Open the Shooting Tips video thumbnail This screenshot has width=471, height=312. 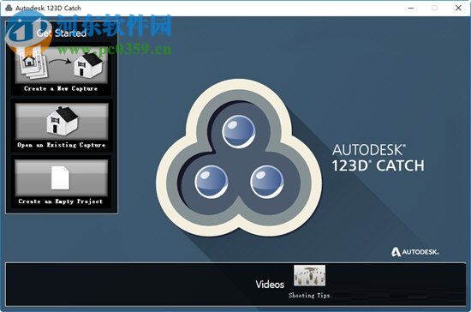pos(309,275)
